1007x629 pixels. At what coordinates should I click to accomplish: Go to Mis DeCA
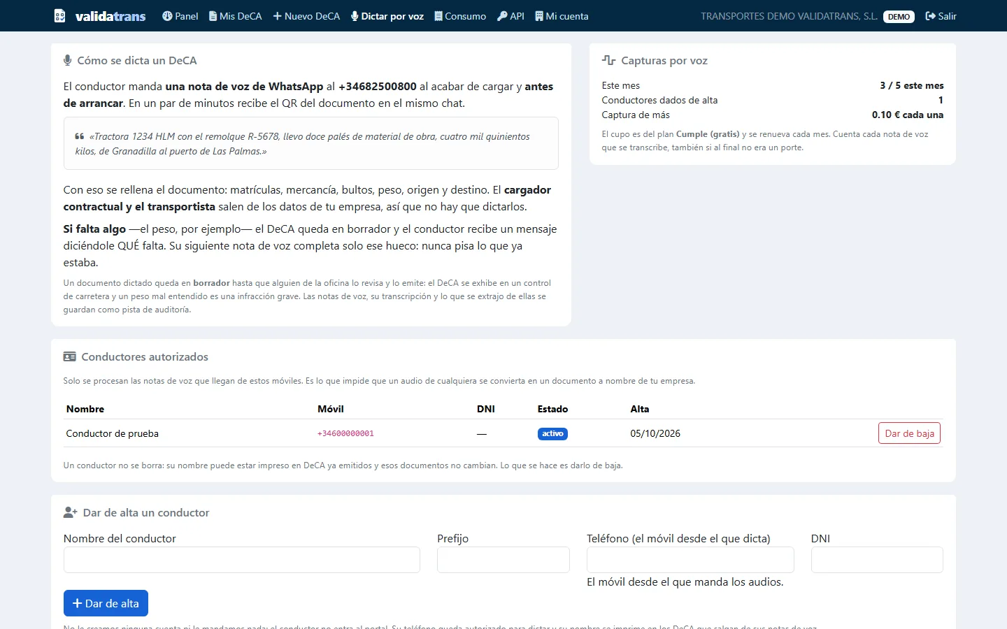tap(236, 16)
